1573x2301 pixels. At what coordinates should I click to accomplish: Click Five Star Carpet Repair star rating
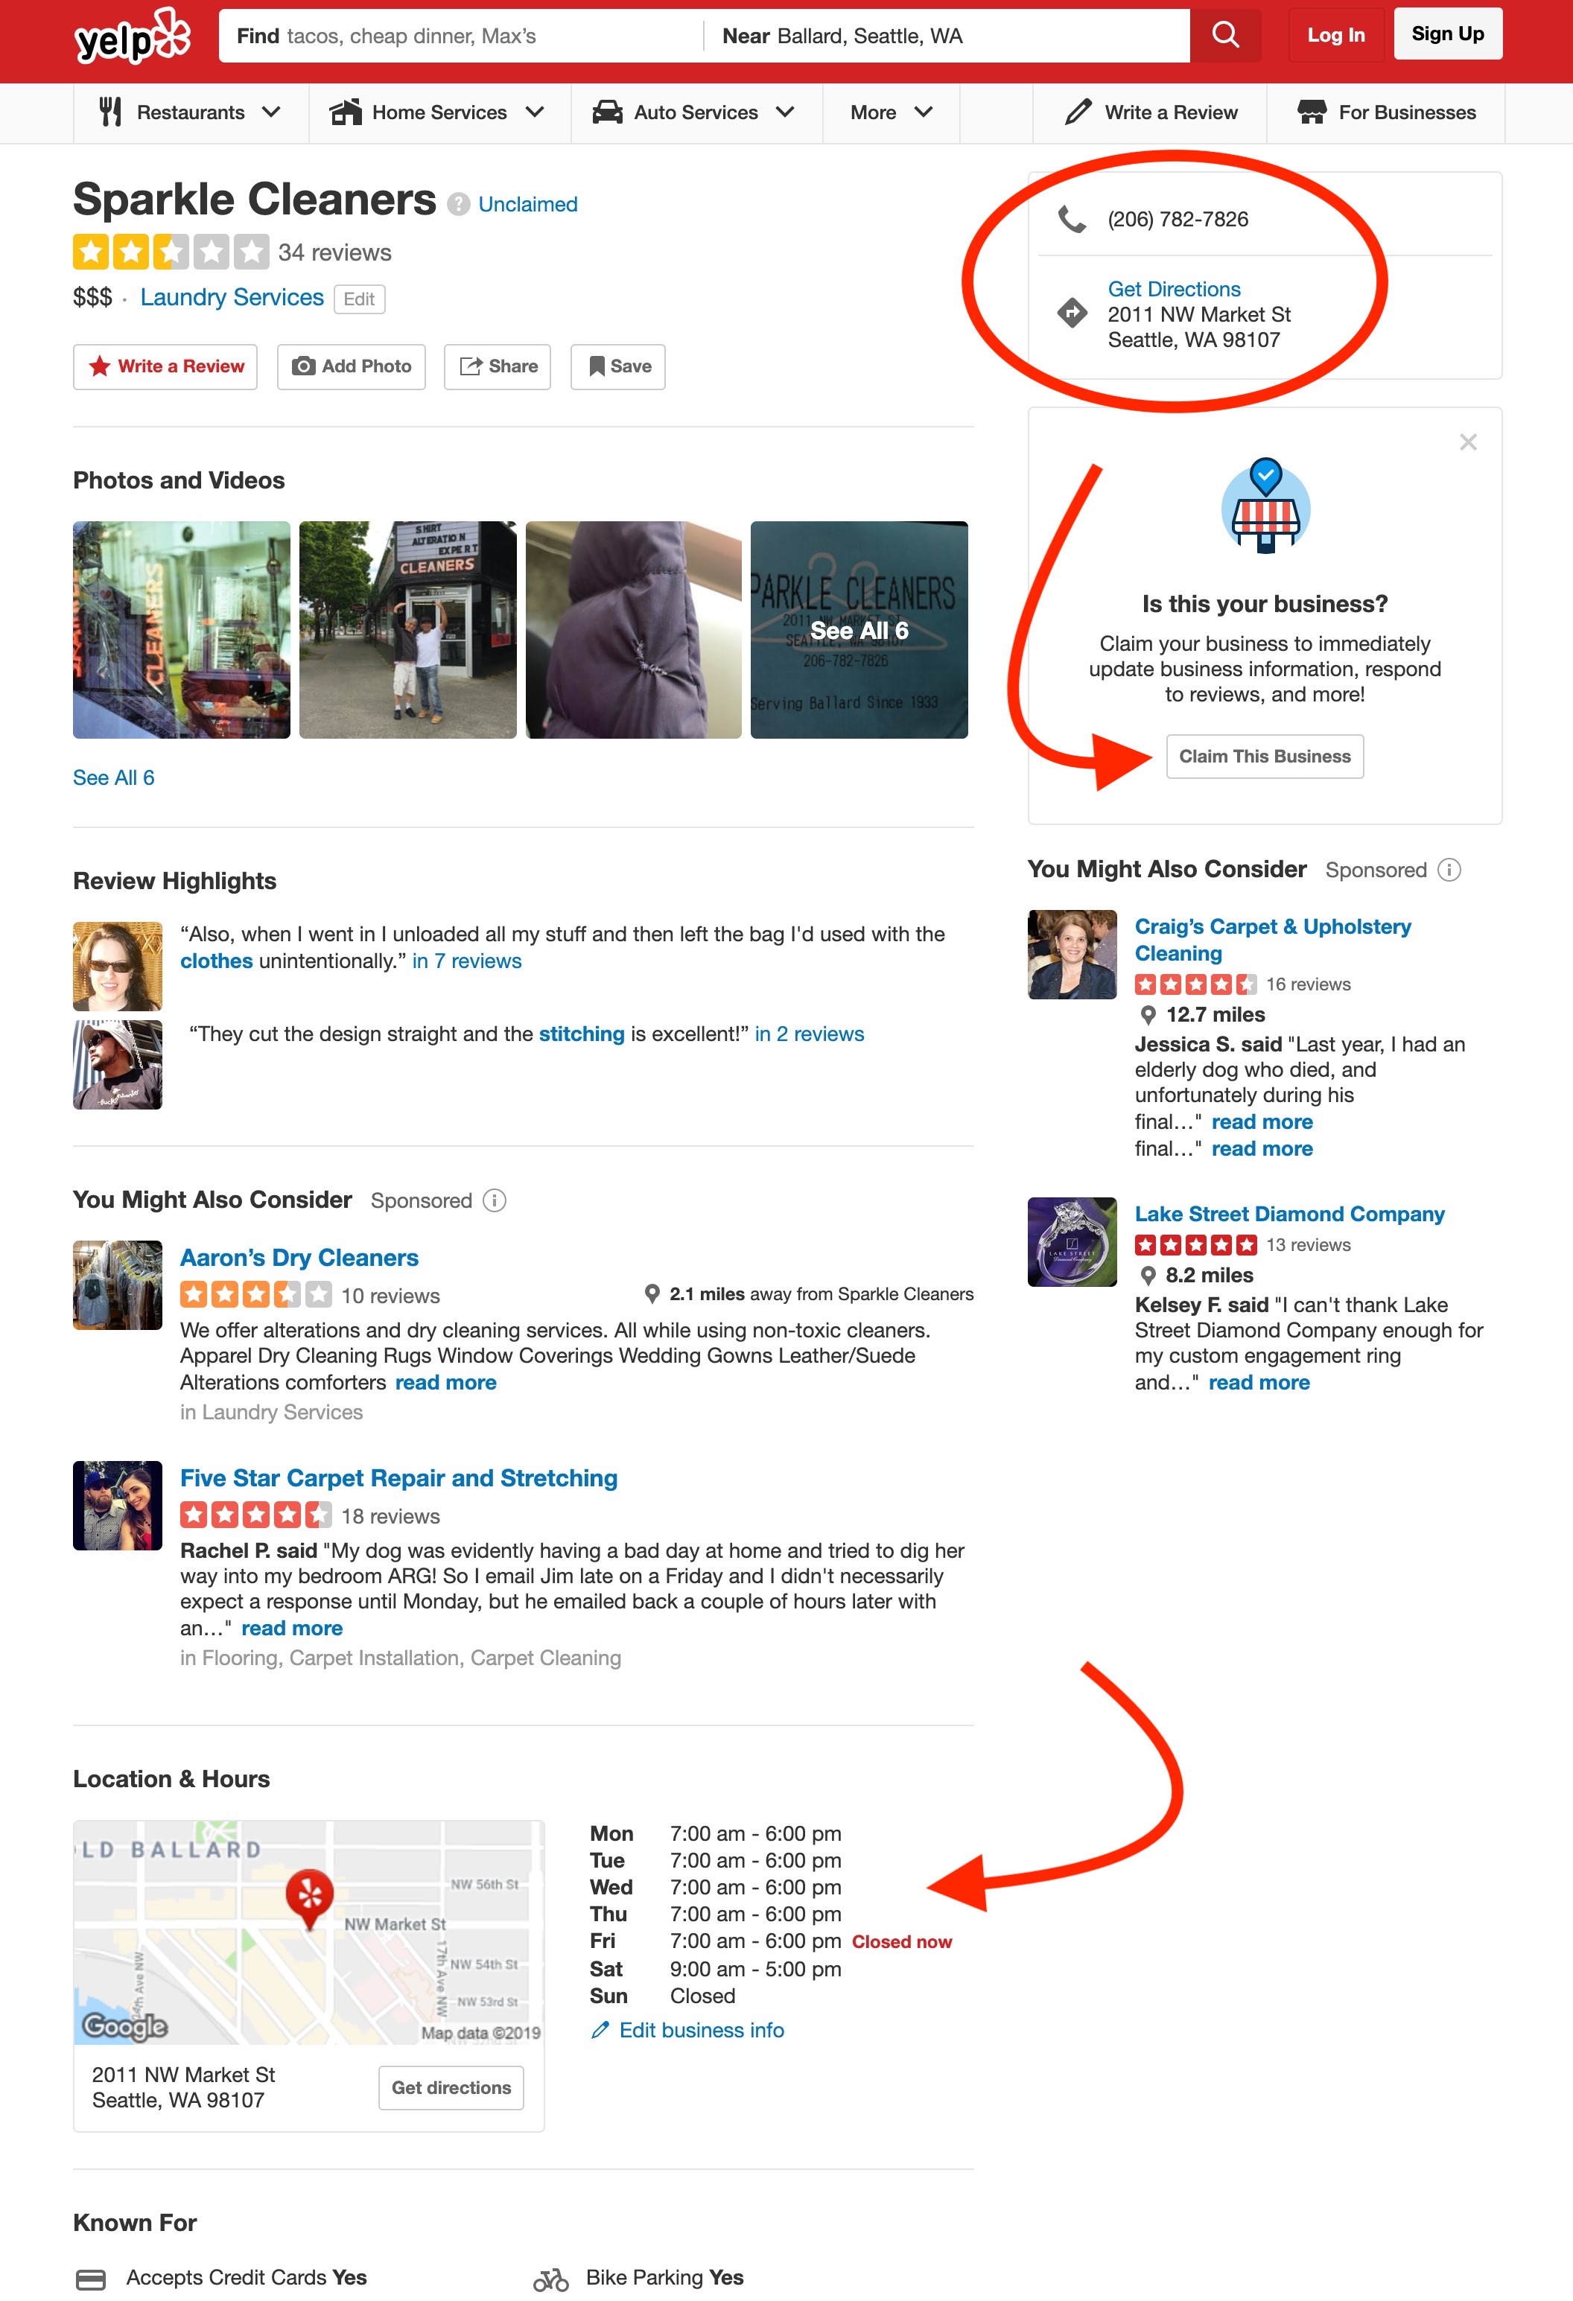pyautogui.click(x=256, y=1515)
